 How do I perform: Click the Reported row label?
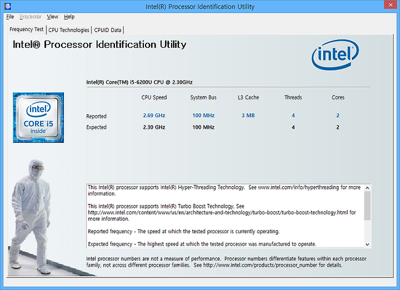(x=96, y=116)
